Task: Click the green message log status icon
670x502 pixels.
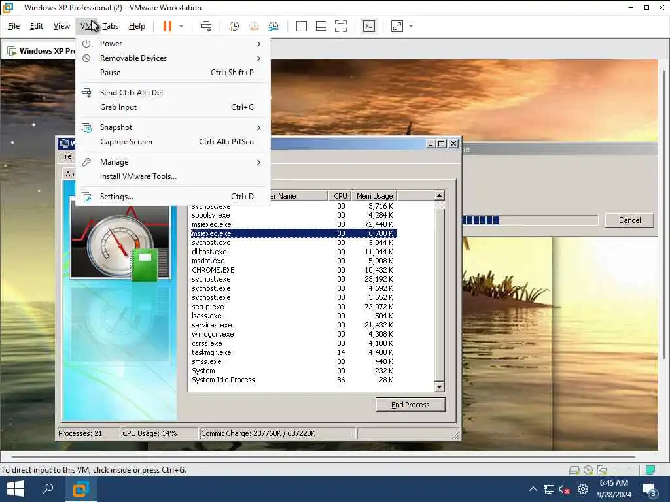Action: 650,470
